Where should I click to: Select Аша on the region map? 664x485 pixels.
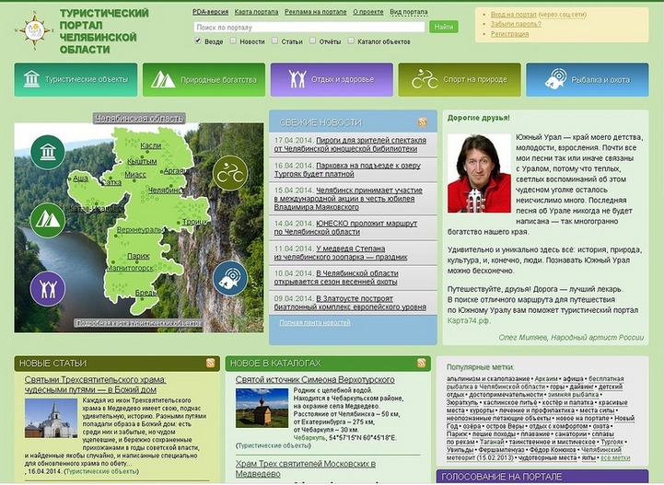80,179
